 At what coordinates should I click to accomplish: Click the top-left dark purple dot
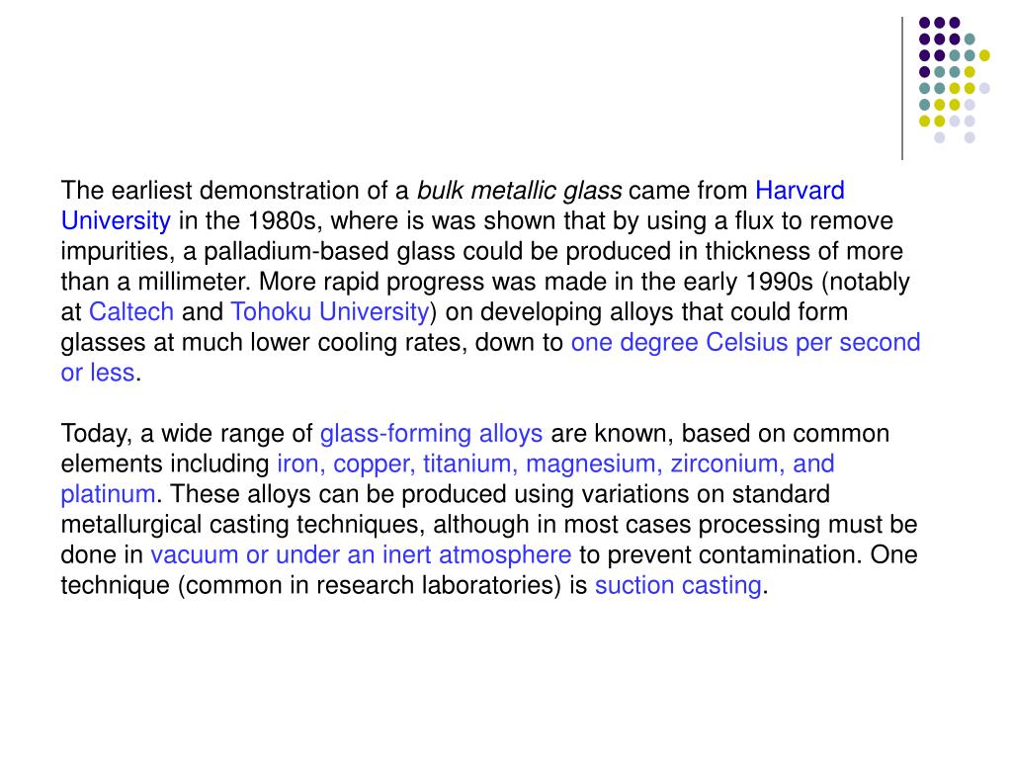tap(924, 23)
